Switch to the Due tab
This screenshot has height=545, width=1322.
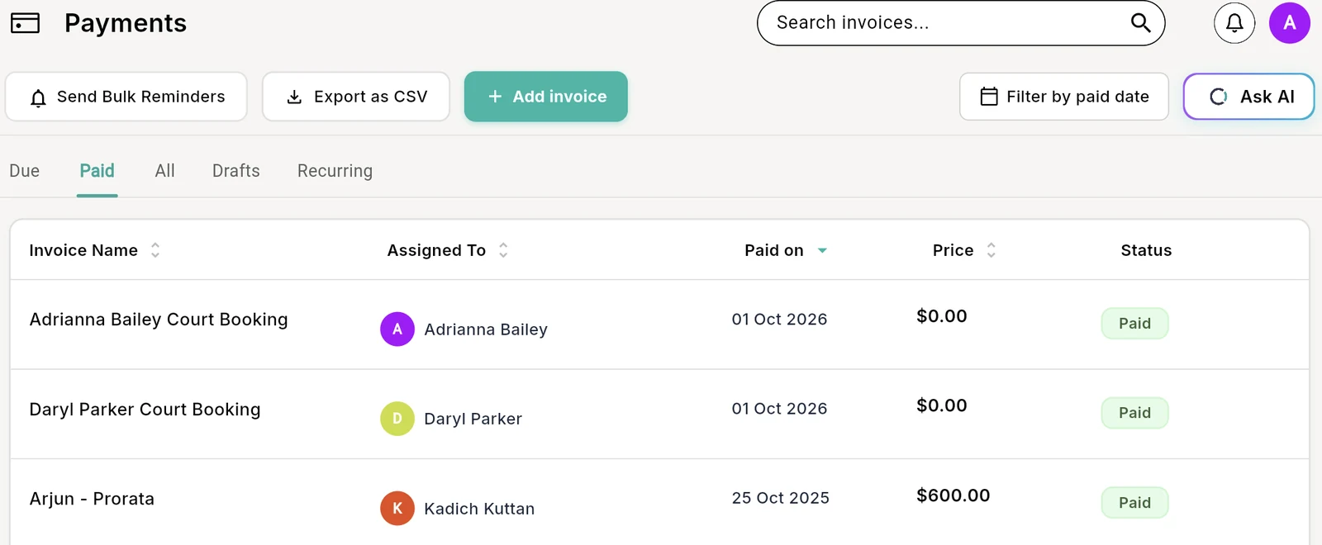click(x=25, y=171)
